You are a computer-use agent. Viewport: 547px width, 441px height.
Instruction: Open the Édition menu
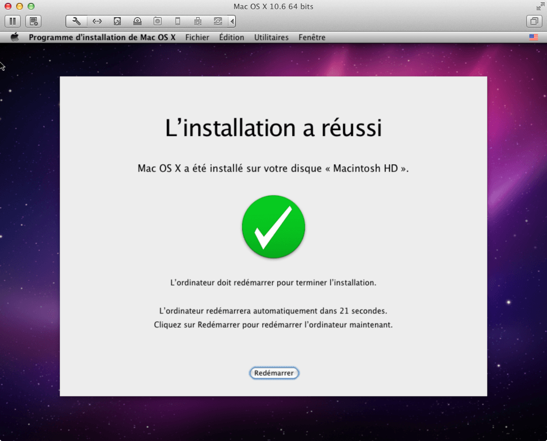click(232, 37)
